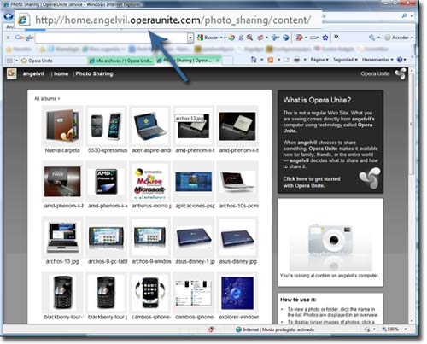Open the archos-13.jpg thumbnail

pyautogui.click(x=62, y=237)
